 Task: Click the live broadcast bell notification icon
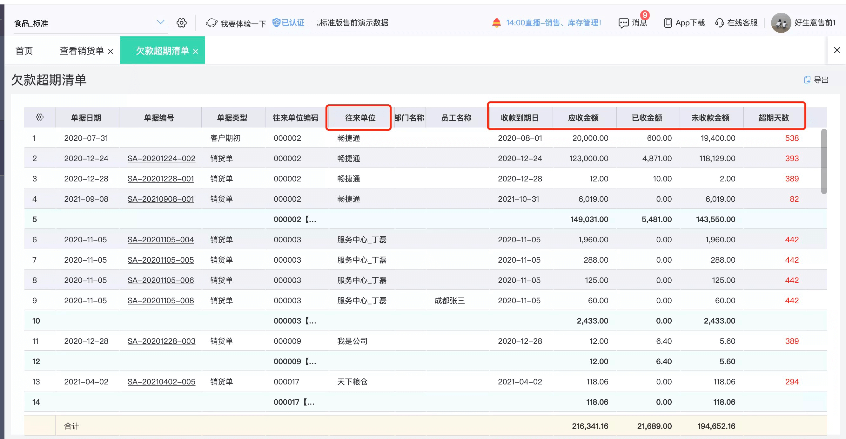point(496,23)
